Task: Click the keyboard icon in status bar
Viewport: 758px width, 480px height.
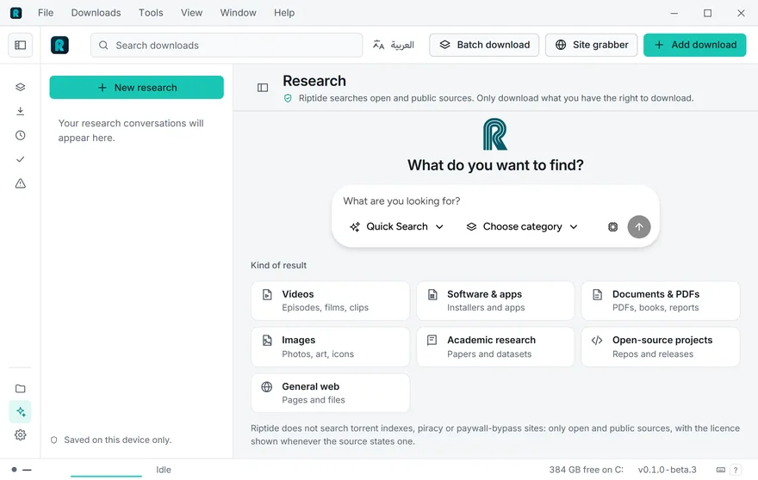Action: 720,470
